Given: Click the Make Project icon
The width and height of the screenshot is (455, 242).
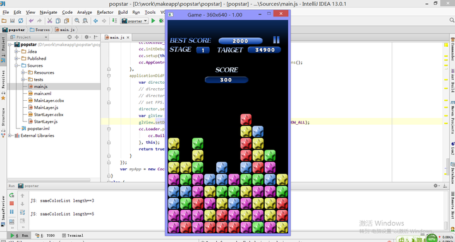Looking at the screenshot, I should (114, 21).
